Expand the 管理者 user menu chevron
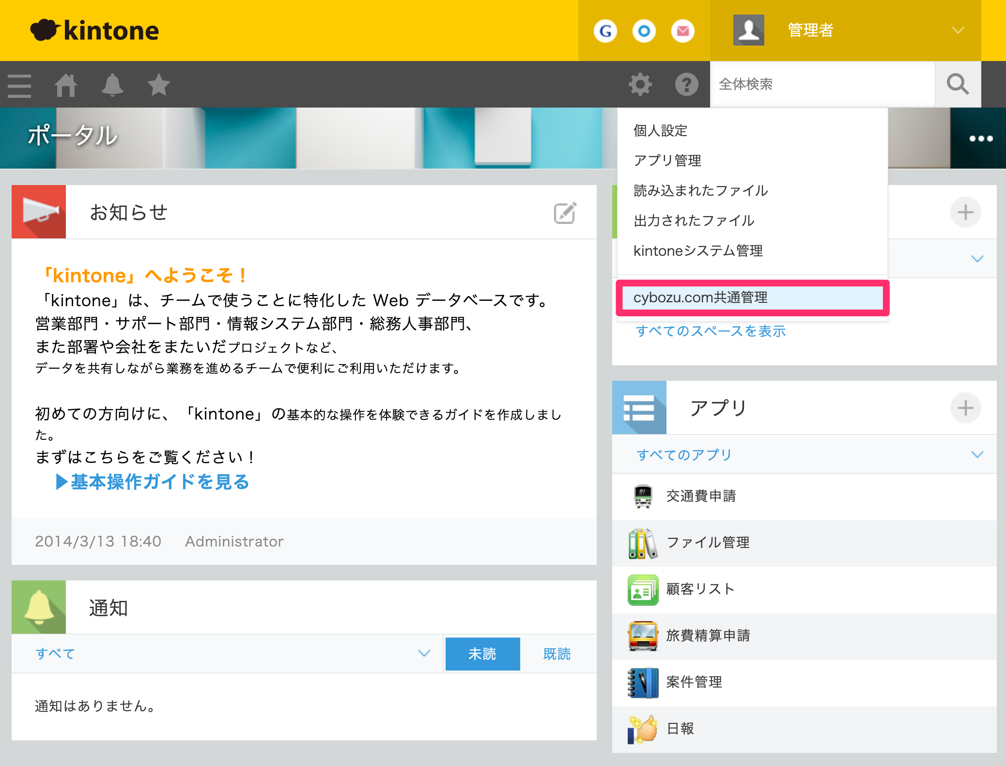The height and width of the screenshot is (766, 1006). coord(958,30)
